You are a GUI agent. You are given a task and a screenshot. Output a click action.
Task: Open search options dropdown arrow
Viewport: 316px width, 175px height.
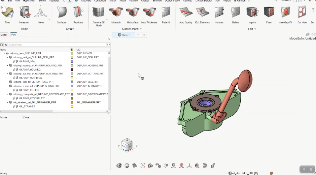pos(109,44)
